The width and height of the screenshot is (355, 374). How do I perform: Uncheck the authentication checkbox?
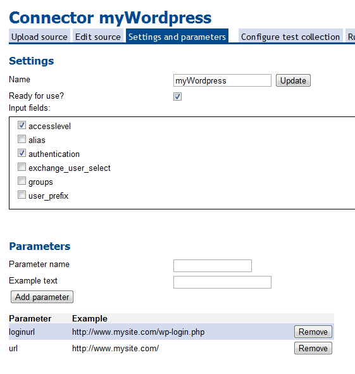(22, 153)
